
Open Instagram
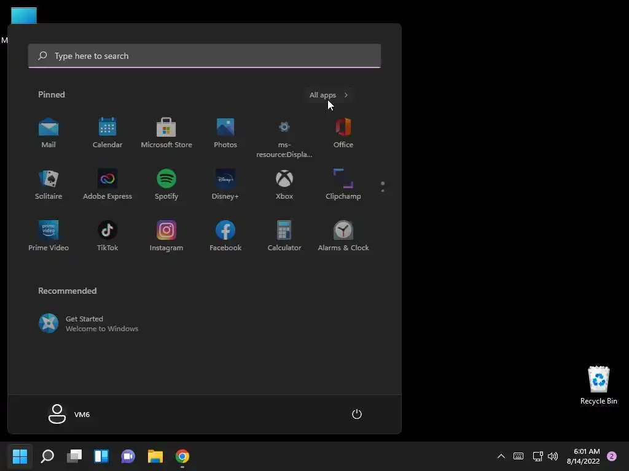166,236
